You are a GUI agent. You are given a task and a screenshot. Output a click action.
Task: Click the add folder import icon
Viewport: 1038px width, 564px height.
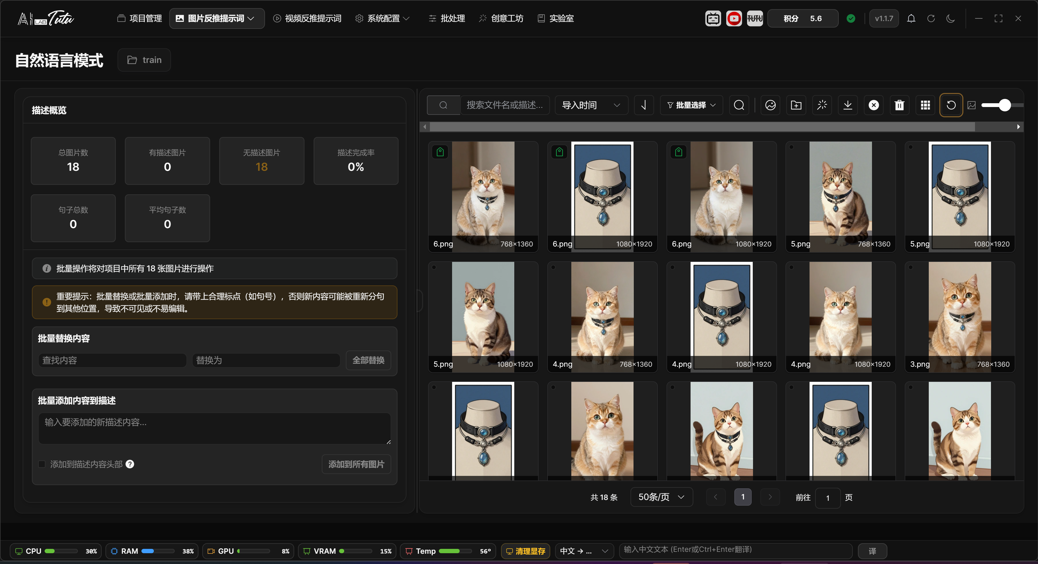pyautogui.click(x=796, y=105)
